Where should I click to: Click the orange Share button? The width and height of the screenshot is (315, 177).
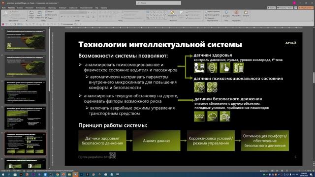[x=306, y=8]
